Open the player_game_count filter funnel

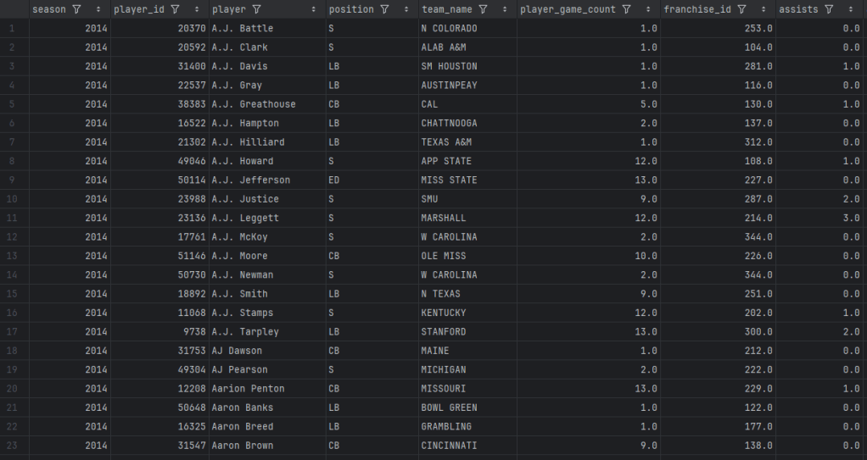click(626, 9)
